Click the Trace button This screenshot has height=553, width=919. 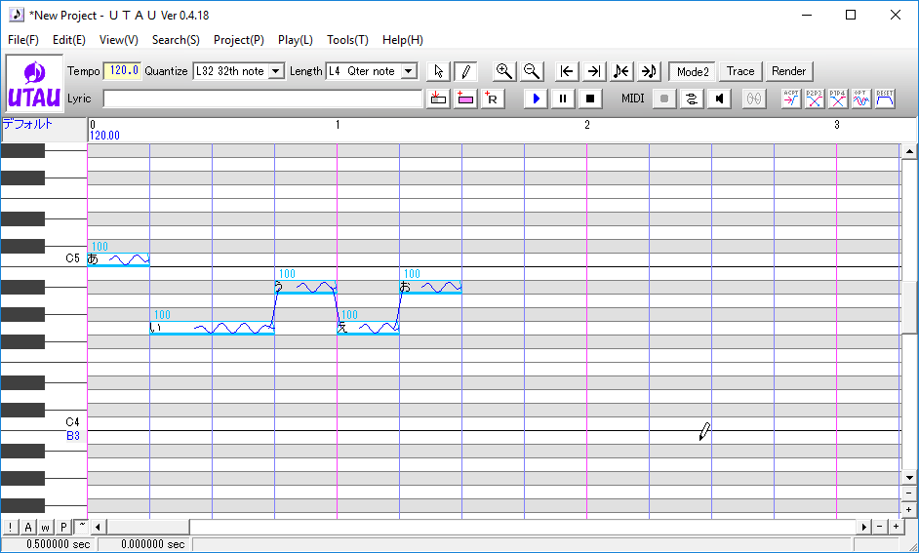tap(740, 71)
